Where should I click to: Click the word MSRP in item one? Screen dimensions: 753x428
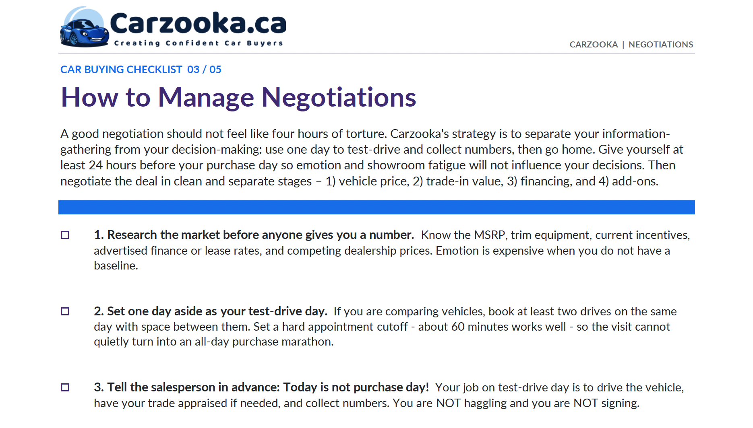[x=490, y=235]
